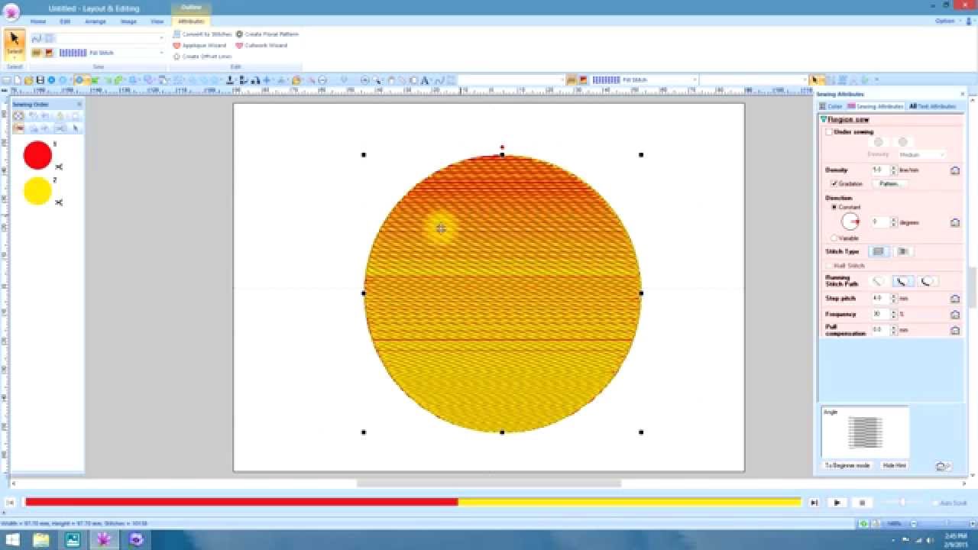Switch to the Color tab in Sewing Attributes

831,106
